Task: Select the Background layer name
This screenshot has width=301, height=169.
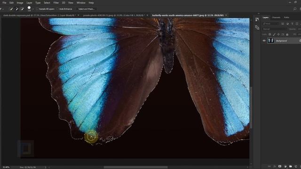Action: click(281, 41)
